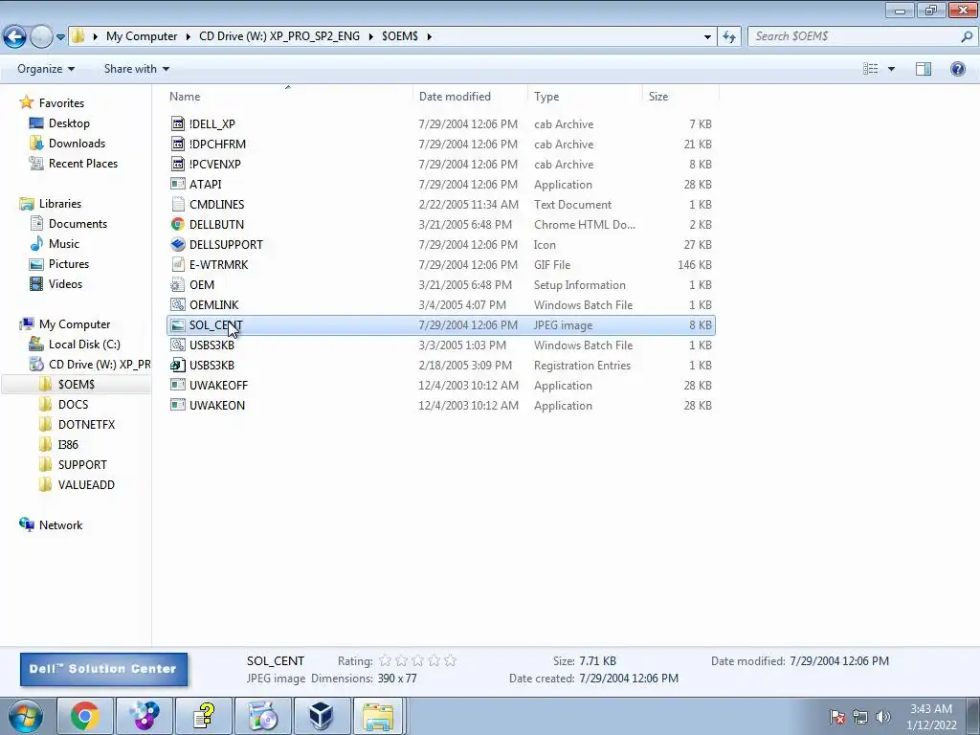Open the Organize dropdown menu

point(46,69)
